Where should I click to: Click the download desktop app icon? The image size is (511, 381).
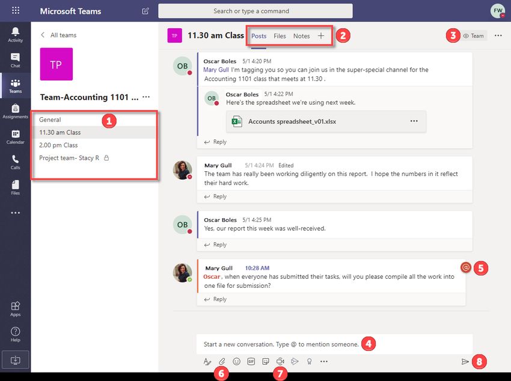[15, 359]
